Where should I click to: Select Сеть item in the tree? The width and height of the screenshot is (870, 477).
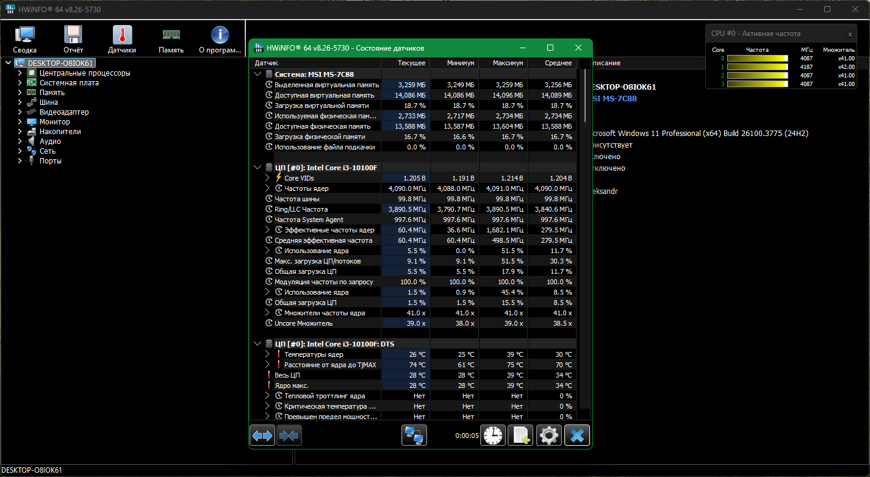(x=48, y=151)
